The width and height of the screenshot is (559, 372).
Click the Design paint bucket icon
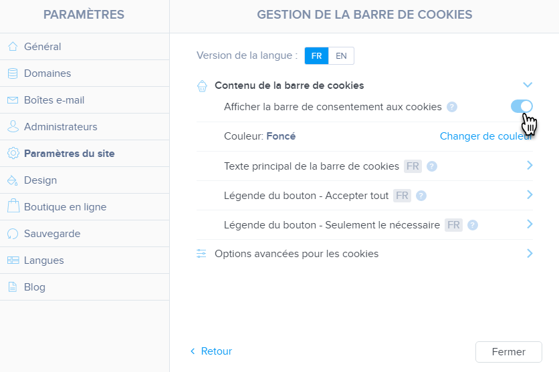click(12, 180)
